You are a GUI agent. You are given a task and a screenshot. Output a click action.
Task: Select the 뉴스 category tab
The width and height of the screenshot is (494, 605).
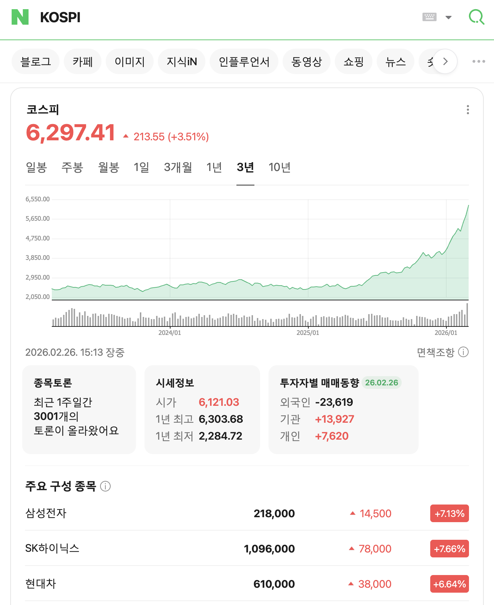(x=395, y=61)
